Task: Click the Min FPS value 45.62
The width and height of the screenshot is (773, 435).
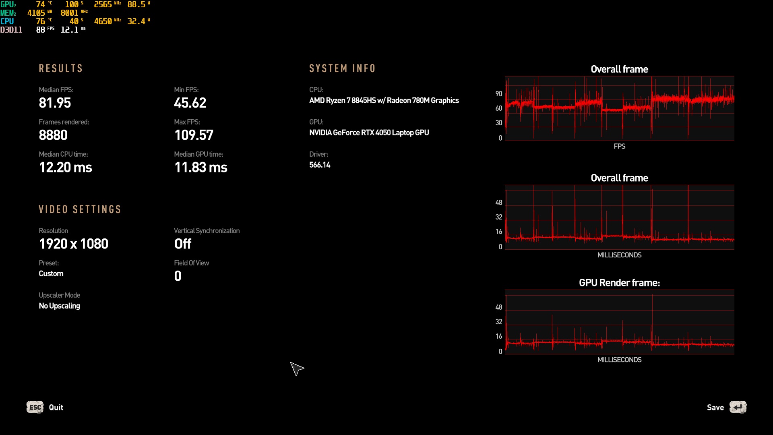Action: pyautogui.click(x=190, y=103)
